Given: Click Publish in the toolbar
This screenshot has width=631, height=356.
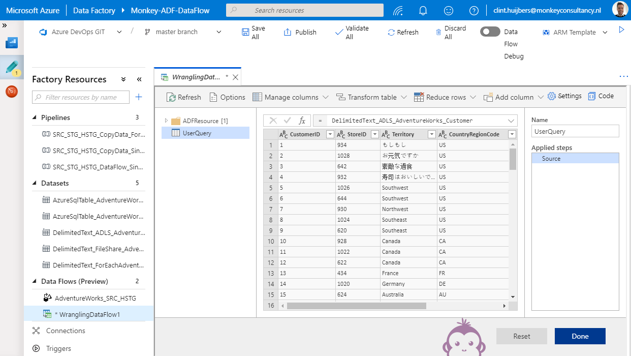Looking at the screenshot, I should click(300, 32).
